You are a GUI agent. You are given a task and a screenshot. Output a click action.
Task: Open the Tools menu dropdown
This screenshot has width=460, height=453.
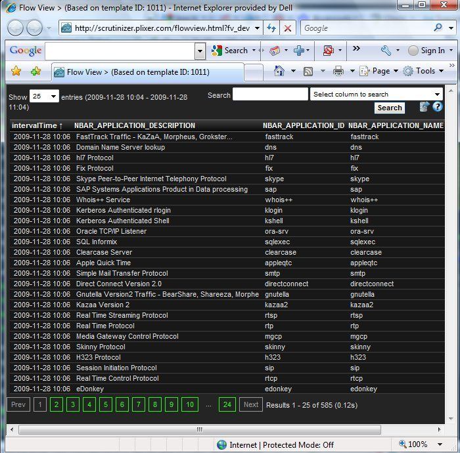pos(423,71)
